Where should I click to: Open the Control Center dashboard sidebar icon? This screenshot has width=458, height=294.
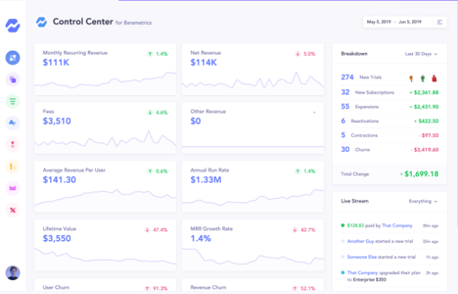[13, 57]
